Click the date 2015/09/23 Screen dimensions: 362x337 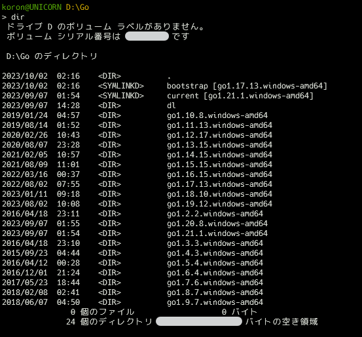coord(25,253)
